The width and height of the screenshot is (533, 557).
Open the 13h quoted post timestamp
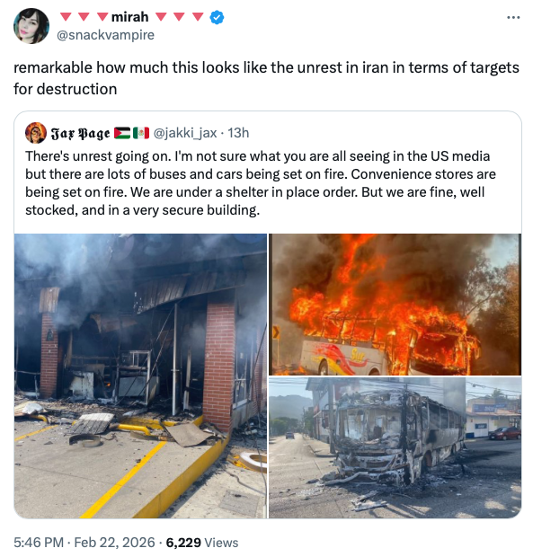pyautogui.click(x=238, y=133)
